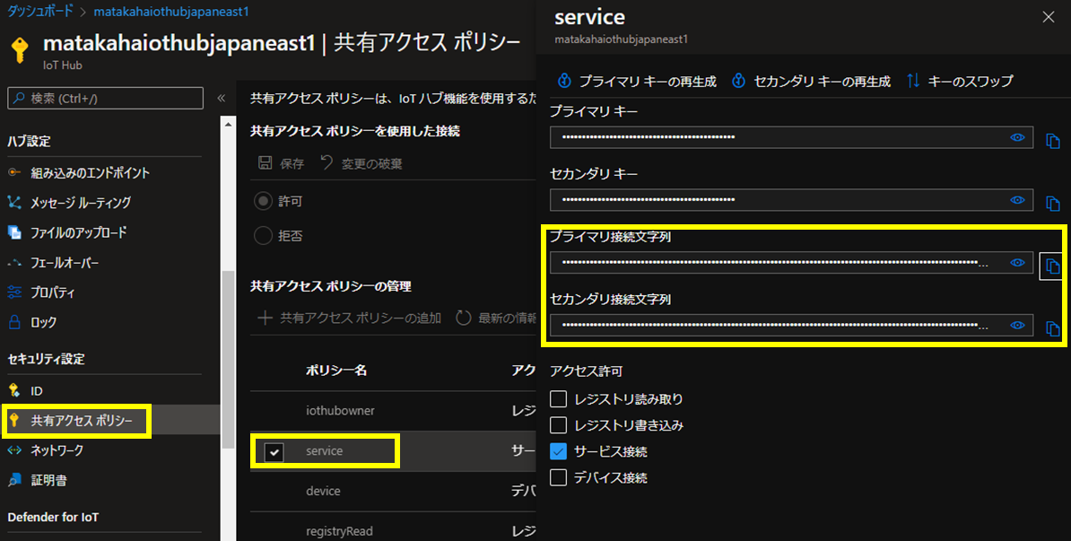Click the Policy name (ポリシー名) column header
1071x541 pixels.
[x=336, y=371]
